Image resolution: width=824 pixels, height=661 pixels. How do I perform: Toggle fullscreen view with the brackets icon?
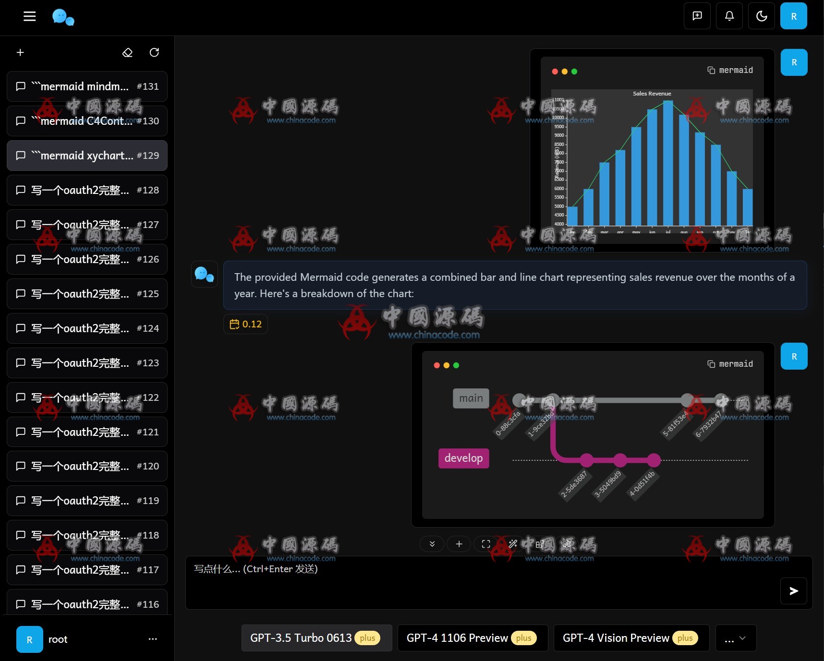coord(485,544)
